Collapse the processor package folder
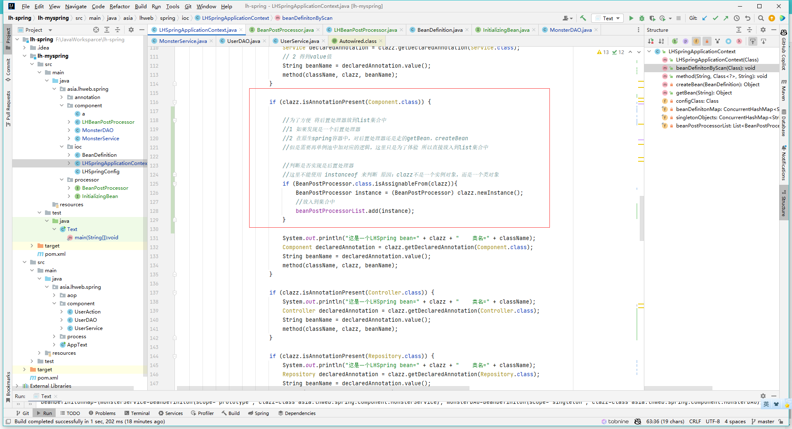The height and width of the screenshot is (429, 792). [x=62, y=179]
